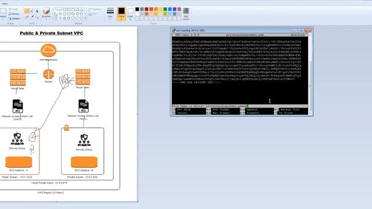Click 'Append' in the nano shortcuts
Viewport: 372px width, 209px height.
[252, 110]
